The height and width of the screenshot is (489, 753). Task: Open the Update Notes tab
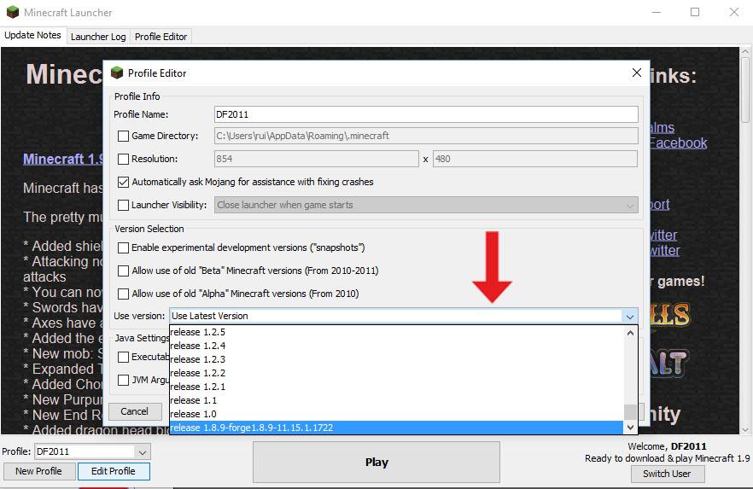32,36
